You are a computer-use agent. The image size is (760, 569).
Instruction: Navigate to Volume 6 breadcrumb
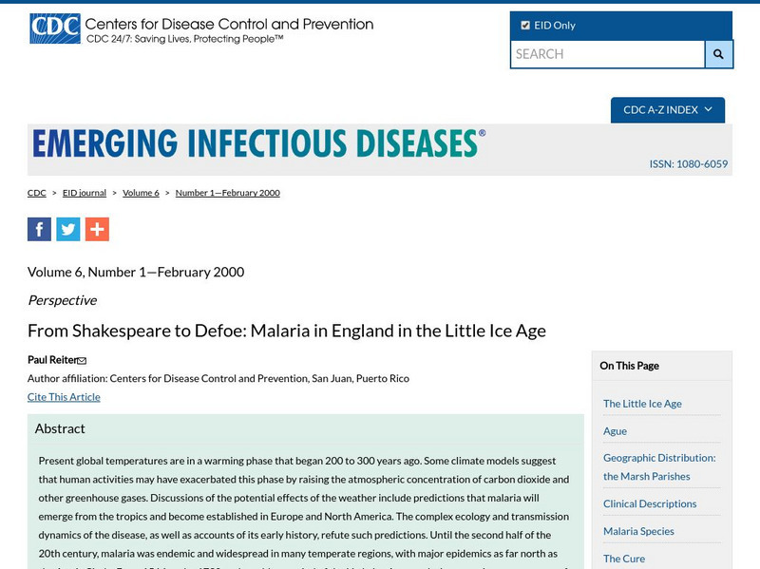click(x=141, y=193)
